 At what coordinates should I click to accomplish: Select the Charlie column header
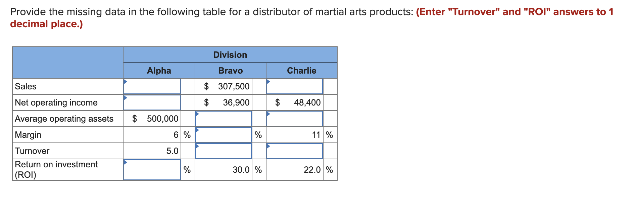[x=301, y=71]
